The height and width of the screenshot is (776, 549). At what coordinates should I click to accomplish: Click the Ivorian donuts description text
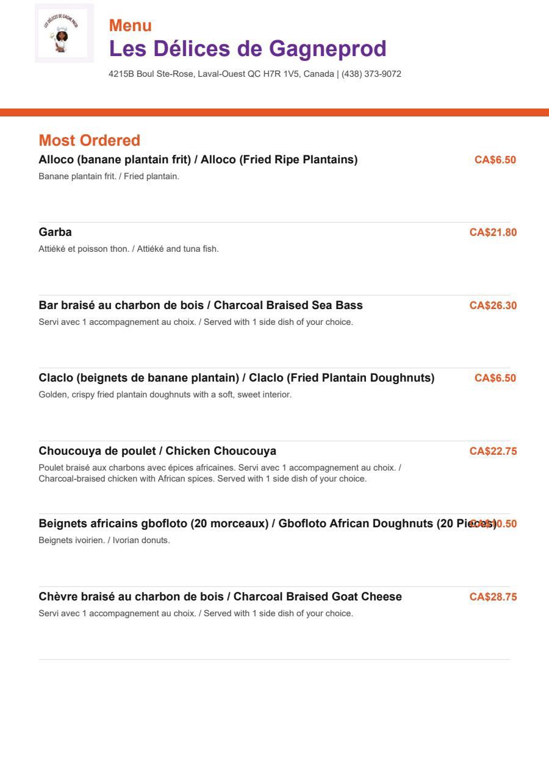[104, 540]
